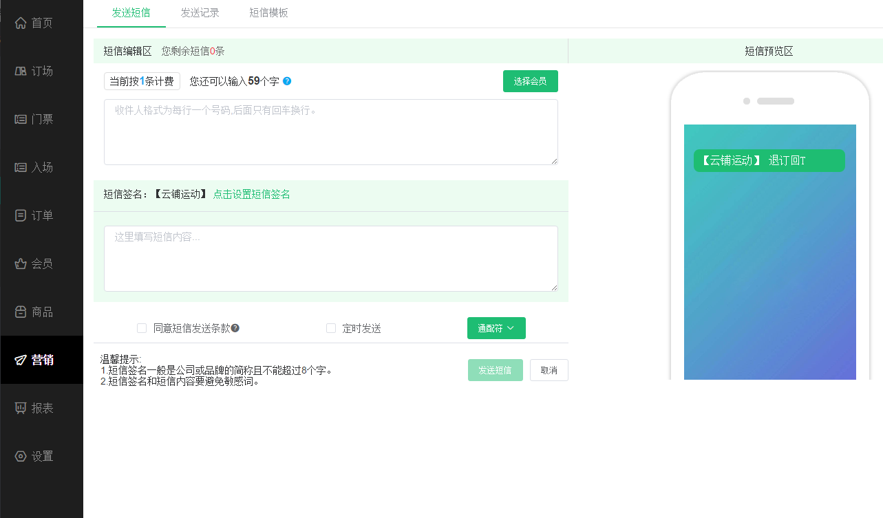This screenshot has height=518, width=883.
Task: Click the 入场 sidebar icon
Action: [20, 166]
